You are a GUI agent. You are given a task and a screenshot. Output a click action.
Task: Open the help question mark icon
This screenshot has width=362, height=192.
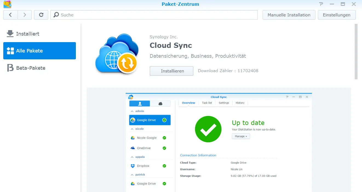[x=321, y=4]
